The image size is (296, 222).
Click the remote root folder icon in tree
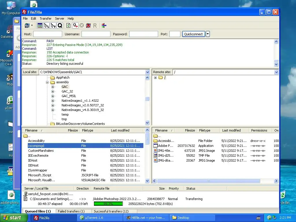tap(161, 77)
